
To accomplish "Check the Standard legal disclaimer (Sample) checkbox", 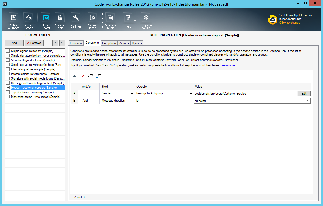I will [x=8, y=60].
